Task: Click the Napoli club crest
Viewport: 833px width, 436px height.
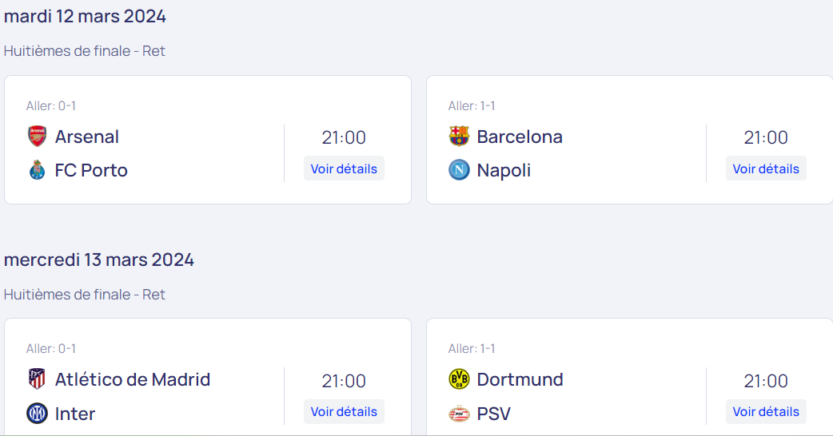Action: [x=459, y=170]
